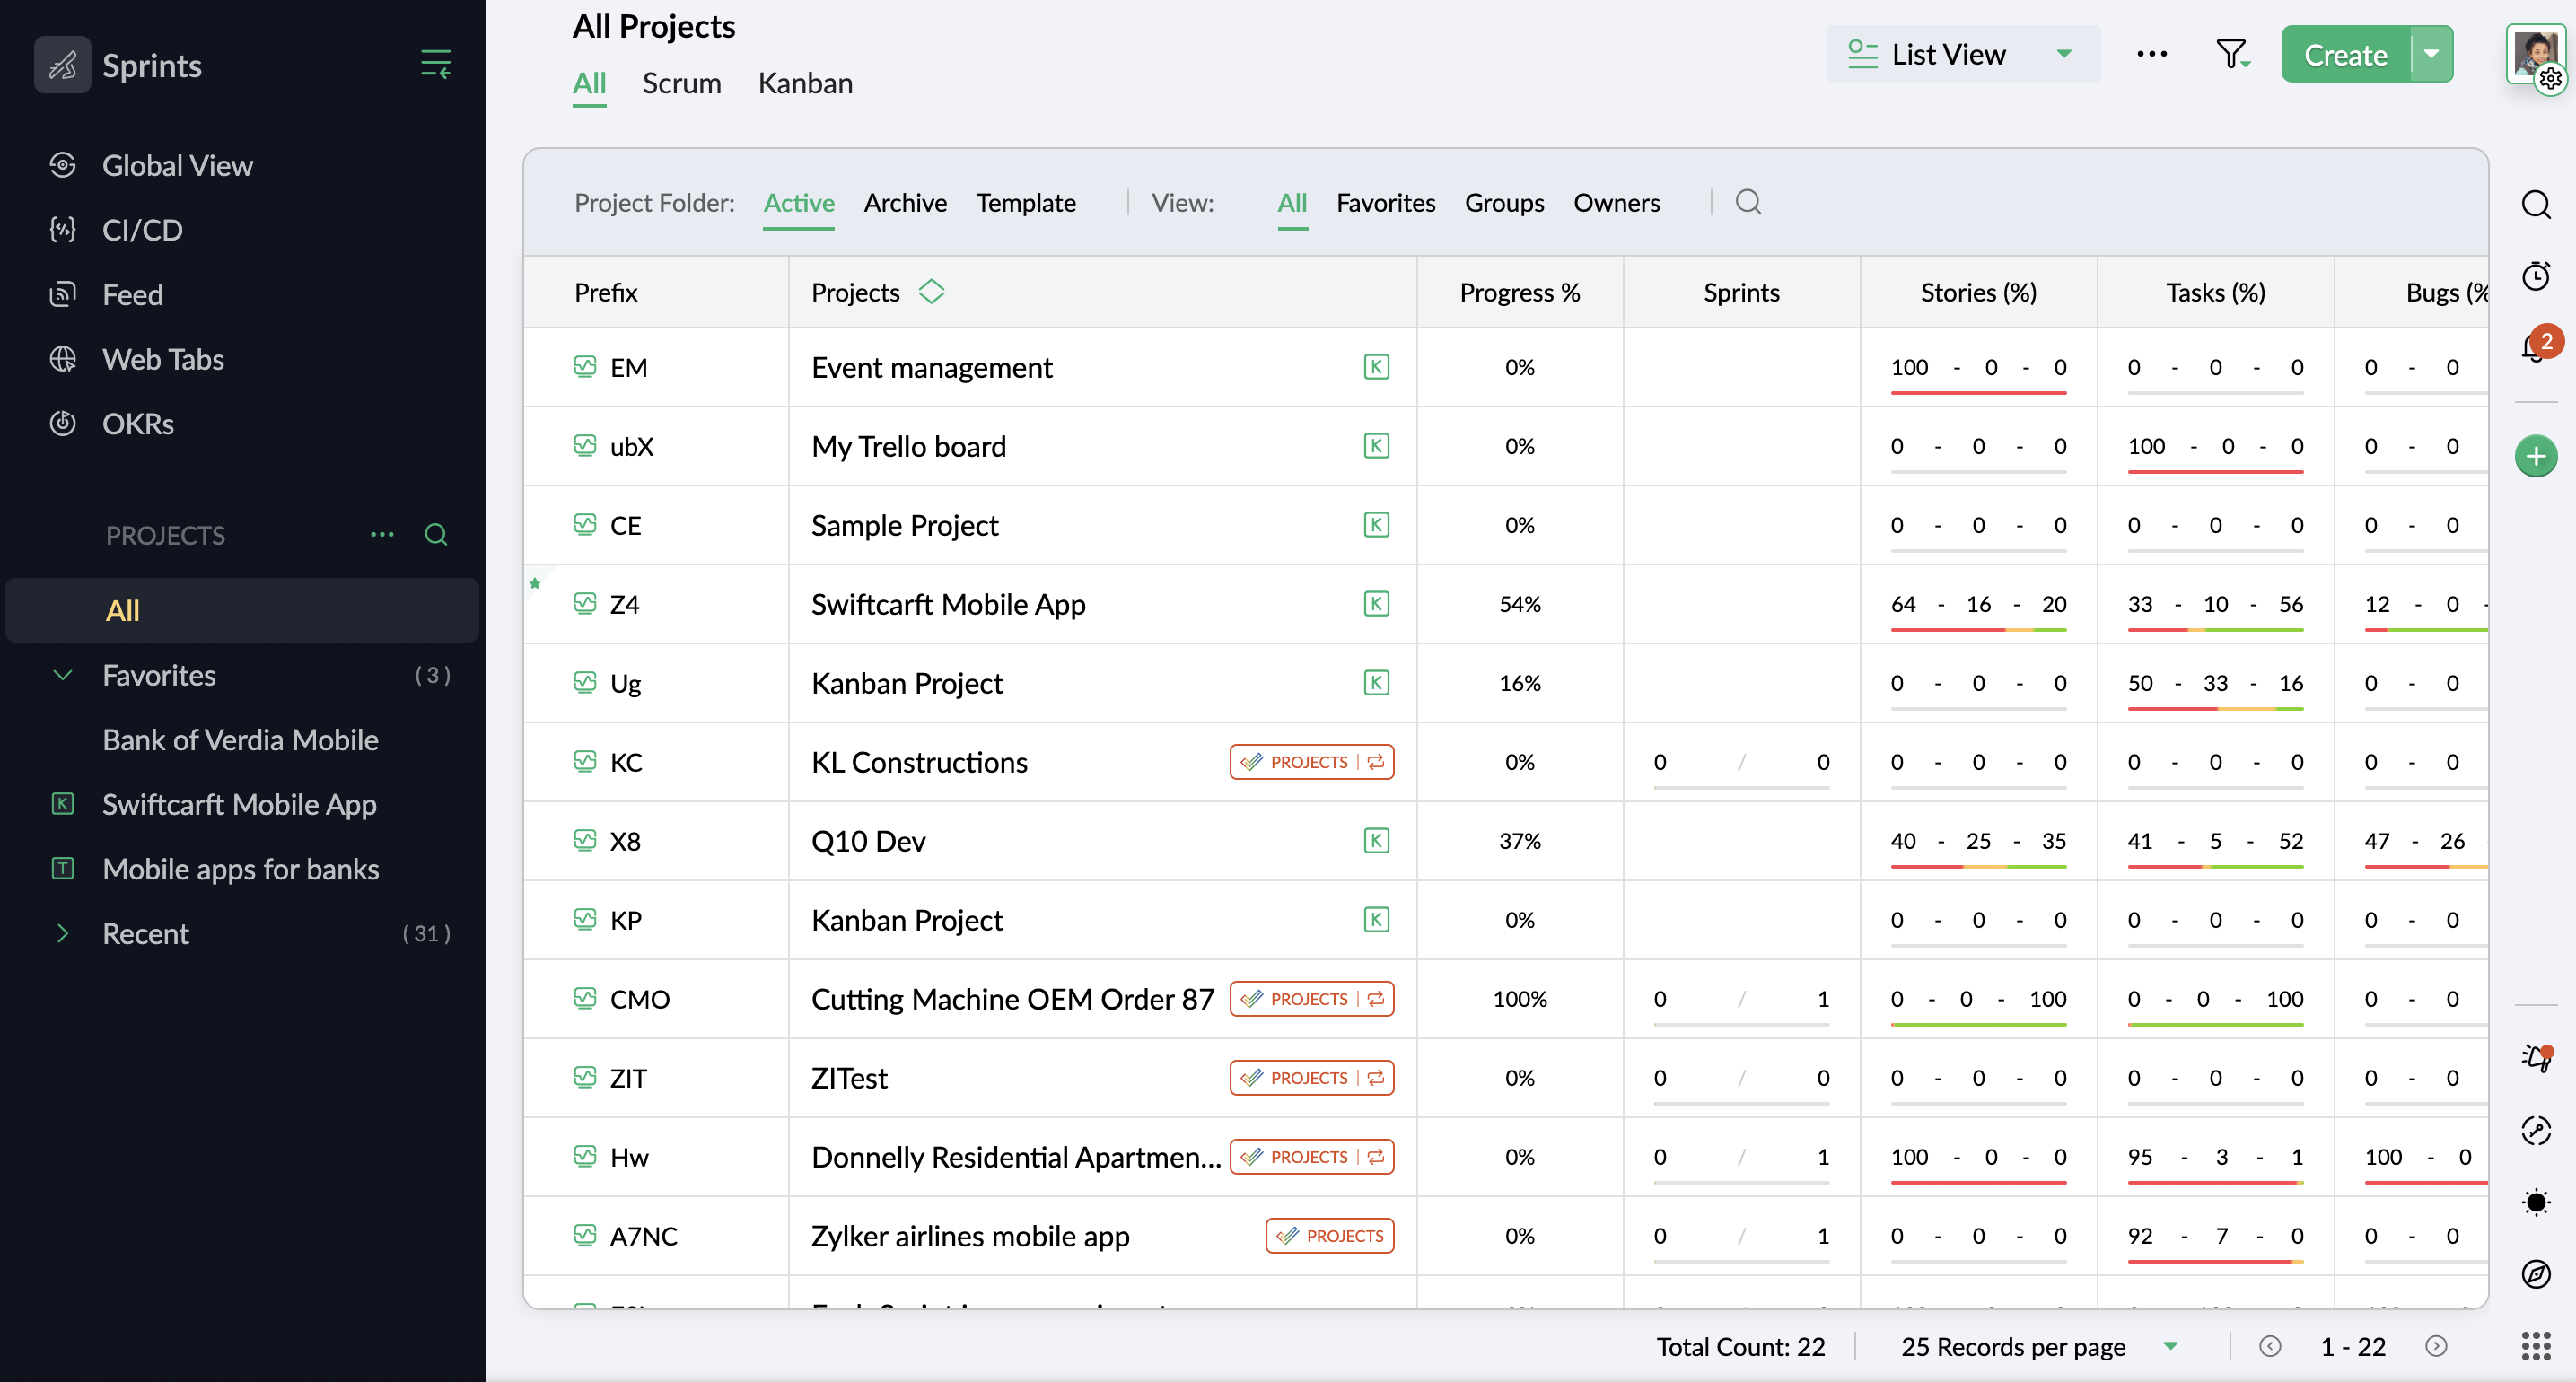Toggle the theme brightness icon

point(2536,1202)
